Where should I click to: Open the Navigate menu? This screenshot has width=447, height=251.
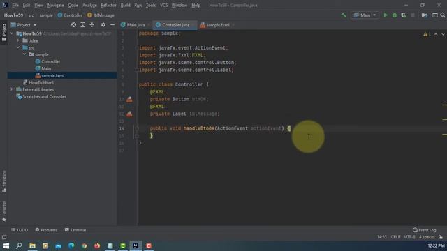pos(56,5)
